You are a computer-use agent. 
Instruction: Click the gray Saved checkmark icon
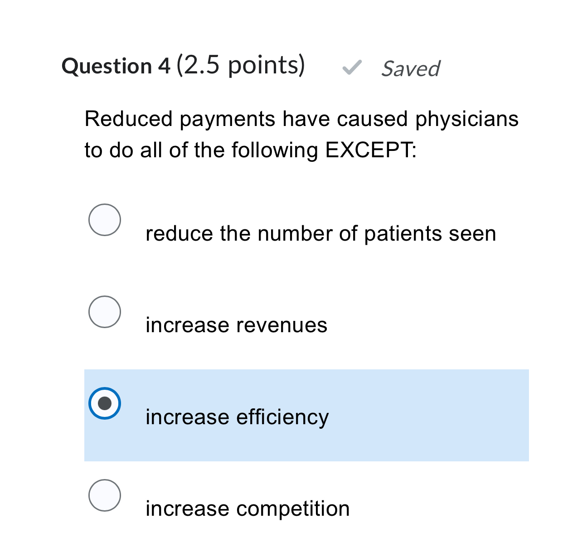tap(352, 68)
